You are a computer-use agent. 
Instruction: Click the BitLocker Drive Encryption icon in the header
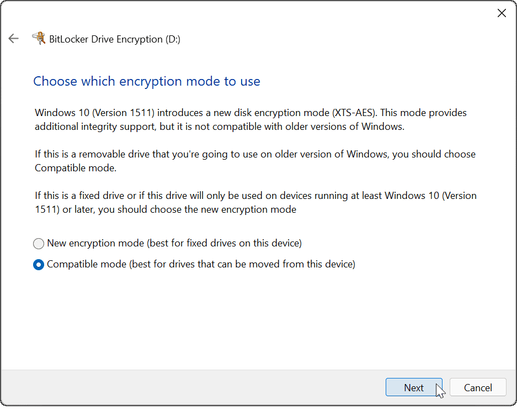point(39,38)
